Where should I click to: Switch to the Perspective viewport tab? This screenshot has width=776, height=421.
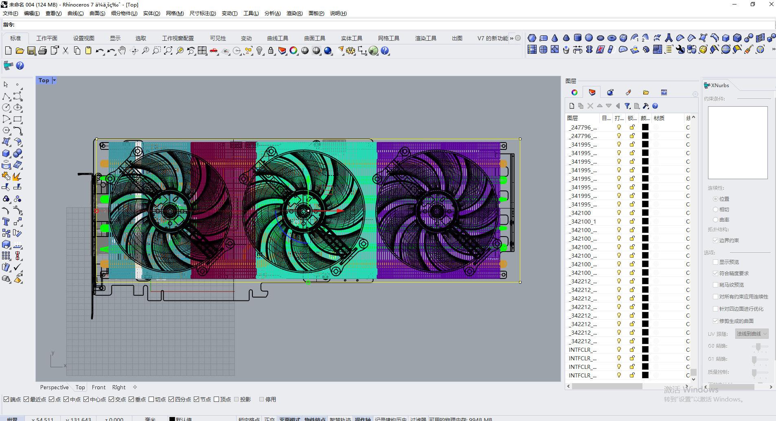(54, 387)
